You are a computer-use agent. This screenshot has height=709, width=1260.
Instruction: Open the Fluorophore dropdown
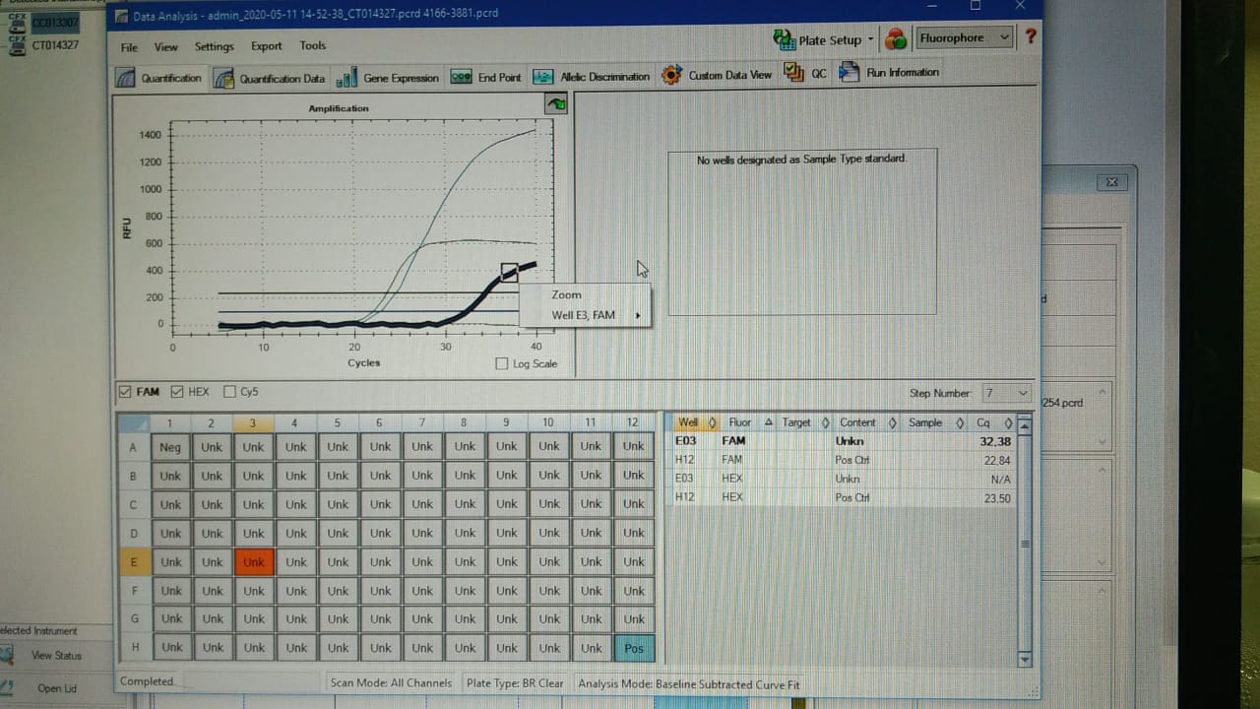pyautogui.click(x=963, y=38)
